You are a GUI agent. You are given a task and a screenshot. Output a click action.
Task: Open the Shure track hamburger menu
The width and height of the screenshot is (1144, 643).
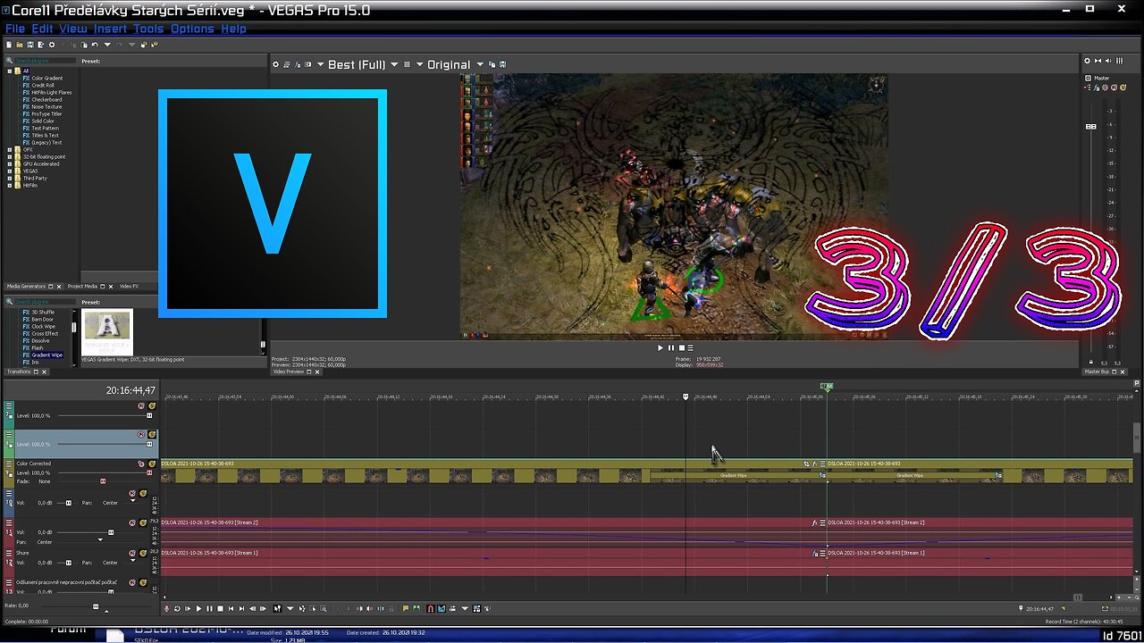(x=9, y=554)
